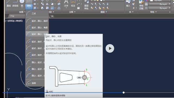Open the Circle tool dropdown arrow
The image size is (174, 98).
tap(22, 8)
